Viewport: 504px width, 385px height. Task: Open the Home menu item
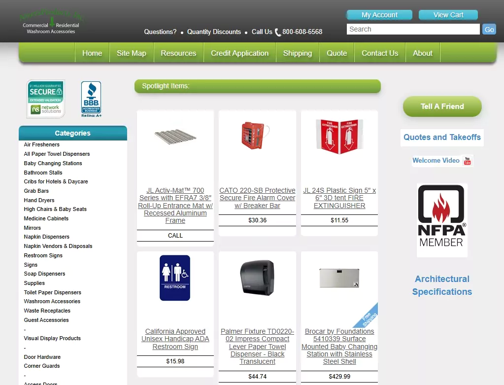[x=92, y=53]
